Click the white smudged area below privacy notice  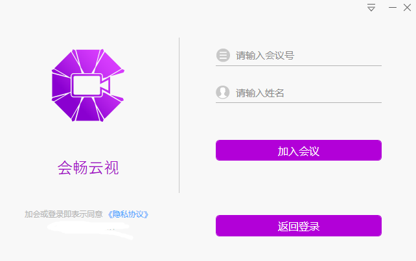pyautogui.click(x=90, y=229)
